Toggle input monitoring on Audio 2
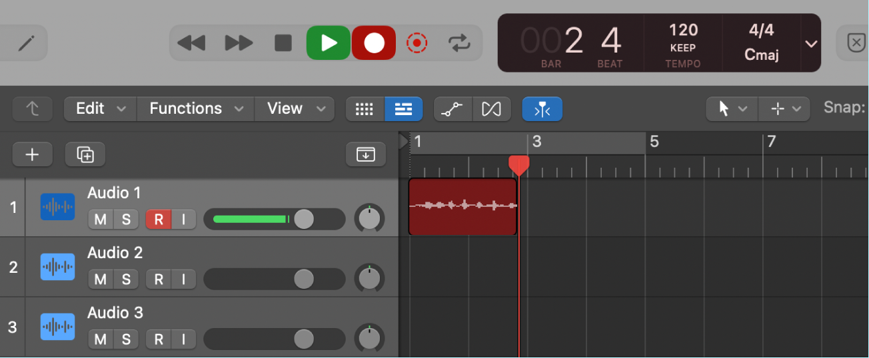This screenshot has width=869, height=358. [x=183, y=279]
